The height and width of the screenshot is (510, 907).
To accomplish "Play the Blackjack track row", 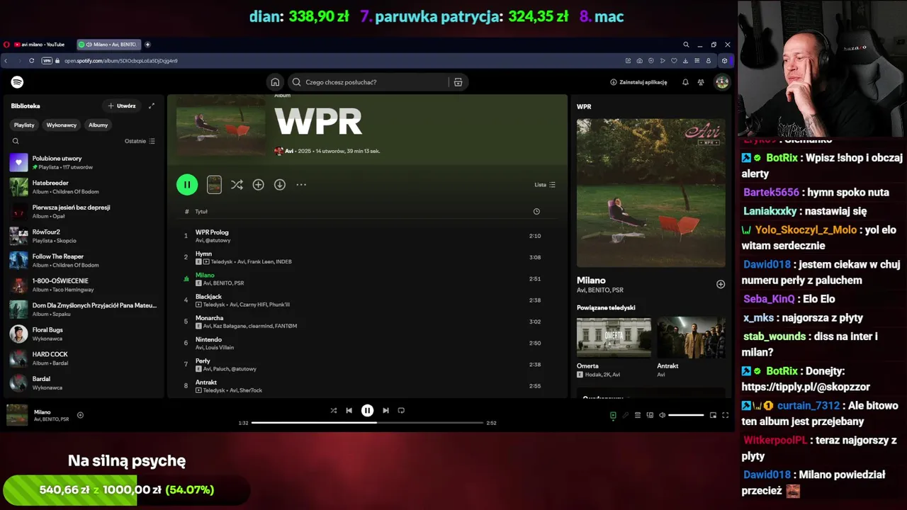I will pyautogui.click(x=367, y=300).
